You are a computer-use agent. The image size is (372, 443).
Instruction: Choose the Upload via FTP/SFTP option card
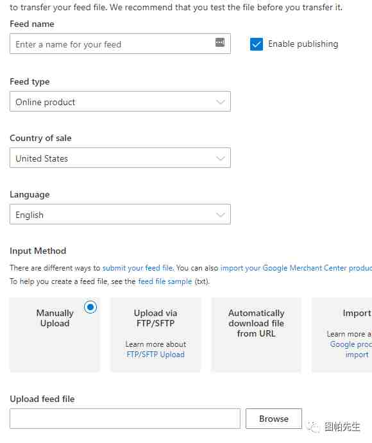[x=155, y=335]
